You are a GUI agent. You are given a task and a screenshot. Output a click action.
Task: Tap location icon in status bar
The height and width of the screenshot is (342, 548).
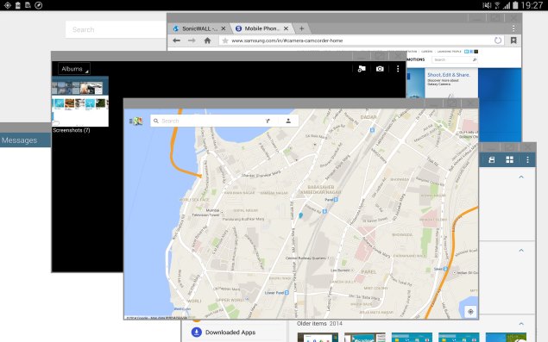pos(8,5)
